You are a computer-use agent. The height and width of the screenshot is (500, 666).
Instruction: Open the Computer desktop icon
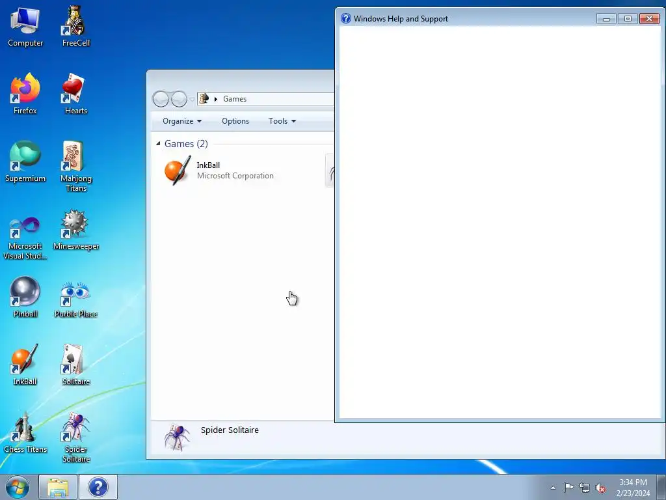25,27
